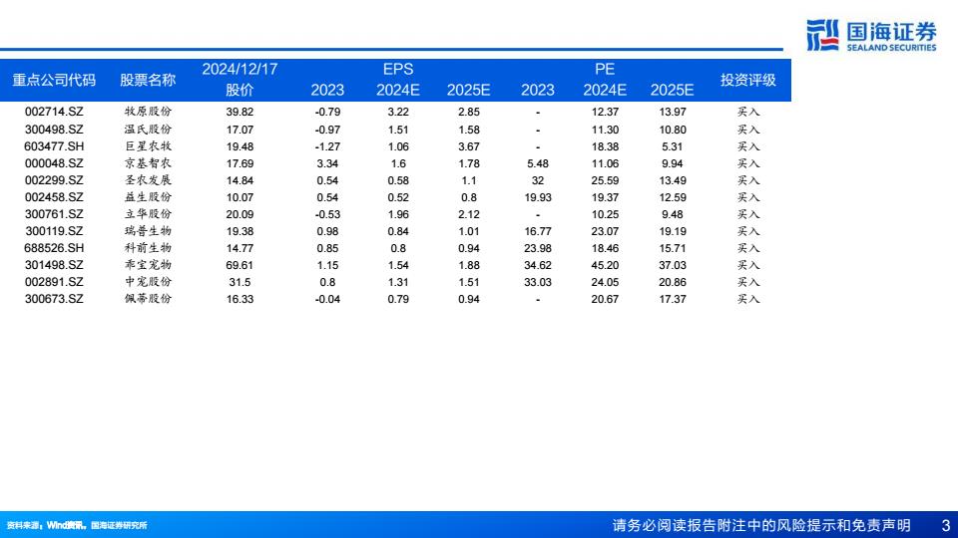Click 2023 EPS value -1.27
Image resolution: width=958 pixels, height=538 pixels.
pyautogui.click(x=327, y=146)
